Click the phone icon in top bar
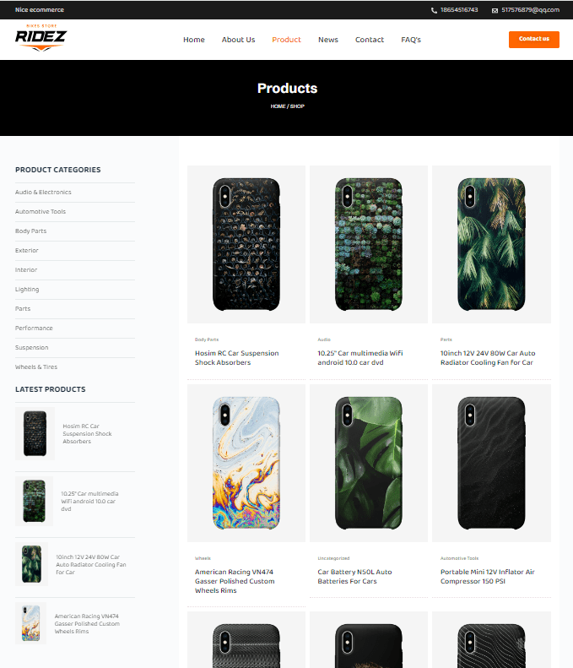Image resolution: width=573 pixels, height=668 pixels. 434,10
